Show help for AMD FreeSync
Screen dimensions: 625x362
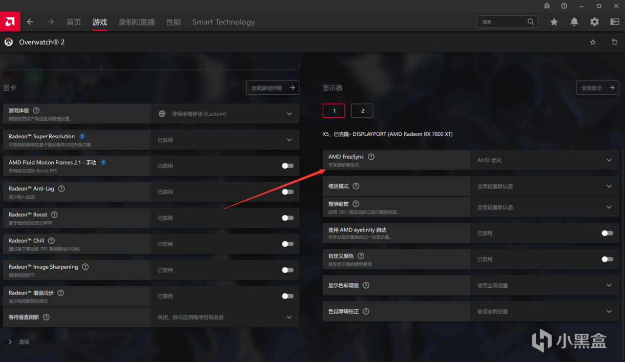371,157
